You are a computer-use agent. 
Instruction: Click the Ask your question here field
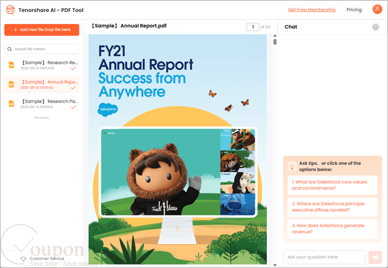pyautogui.click(x=324, y=257)
